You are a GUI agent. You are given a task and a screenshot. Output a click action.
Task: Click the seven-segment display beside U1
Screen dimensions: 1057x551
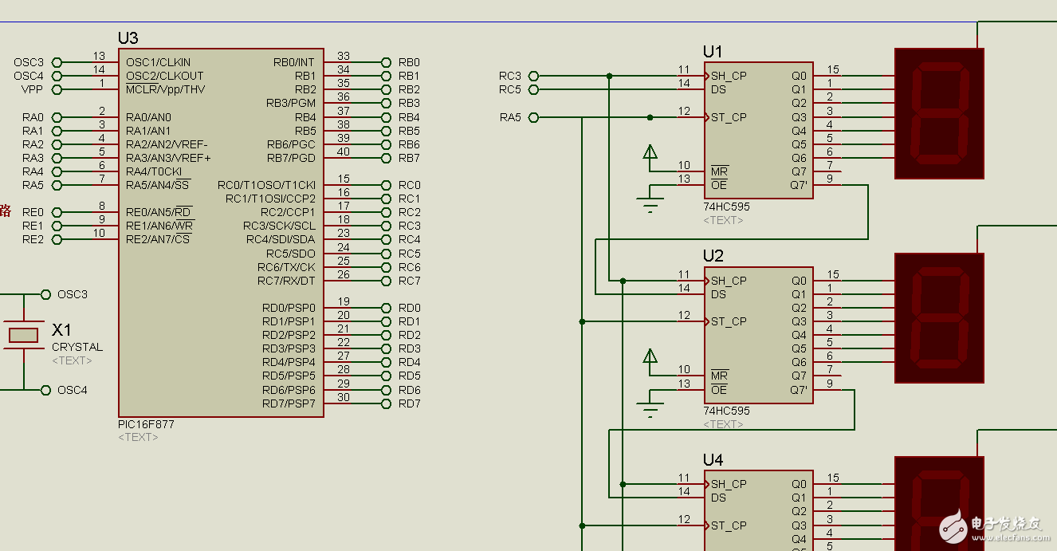coord(939,113)
